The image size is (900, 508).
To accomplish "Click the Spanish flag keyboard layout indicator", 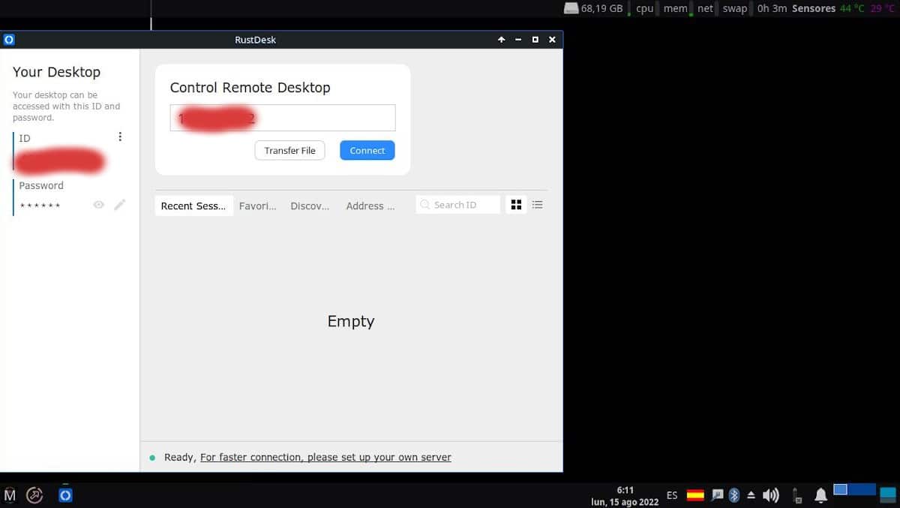I will [695, 495].
